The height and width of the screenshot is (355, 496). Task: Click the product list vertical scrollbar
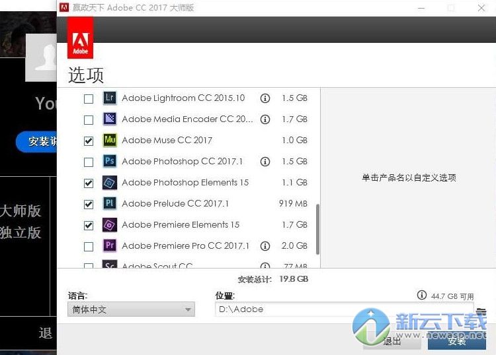317,229
